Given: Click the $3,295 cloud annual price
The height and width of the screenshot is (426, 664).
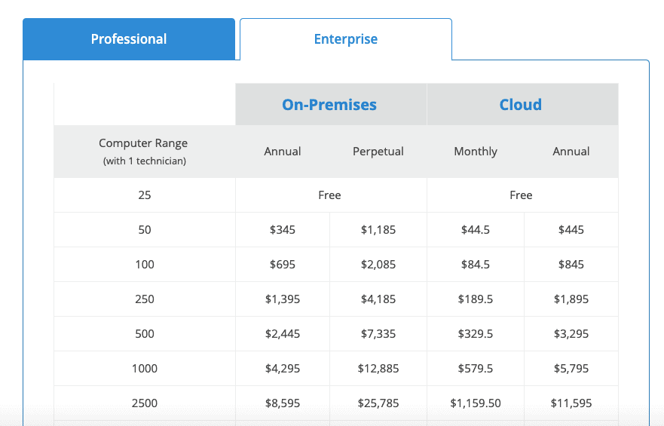Looking at the screenshot, I should pos(571,334).
